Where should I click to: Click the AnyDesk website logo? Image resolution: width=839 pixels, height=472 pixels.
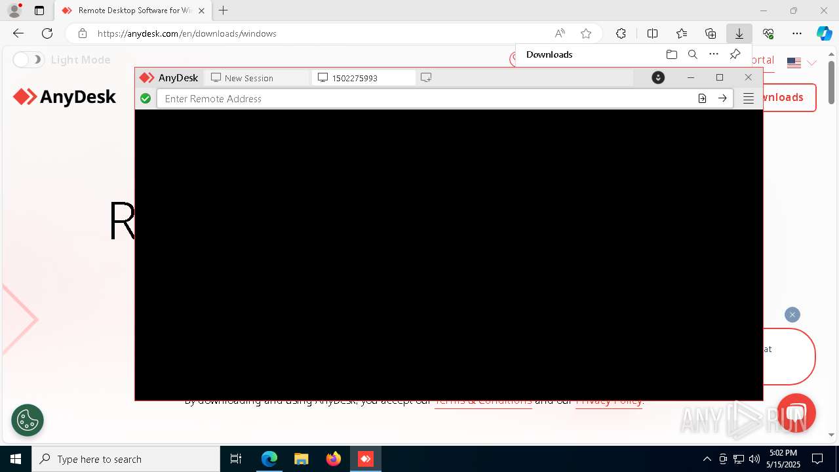point(64,97)
